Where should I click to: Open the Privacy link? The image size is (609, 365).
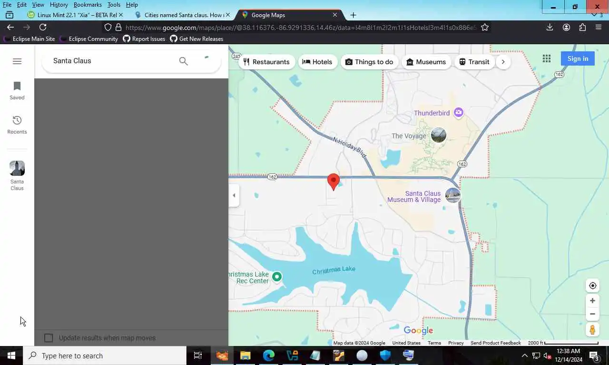tap(456, 343)
